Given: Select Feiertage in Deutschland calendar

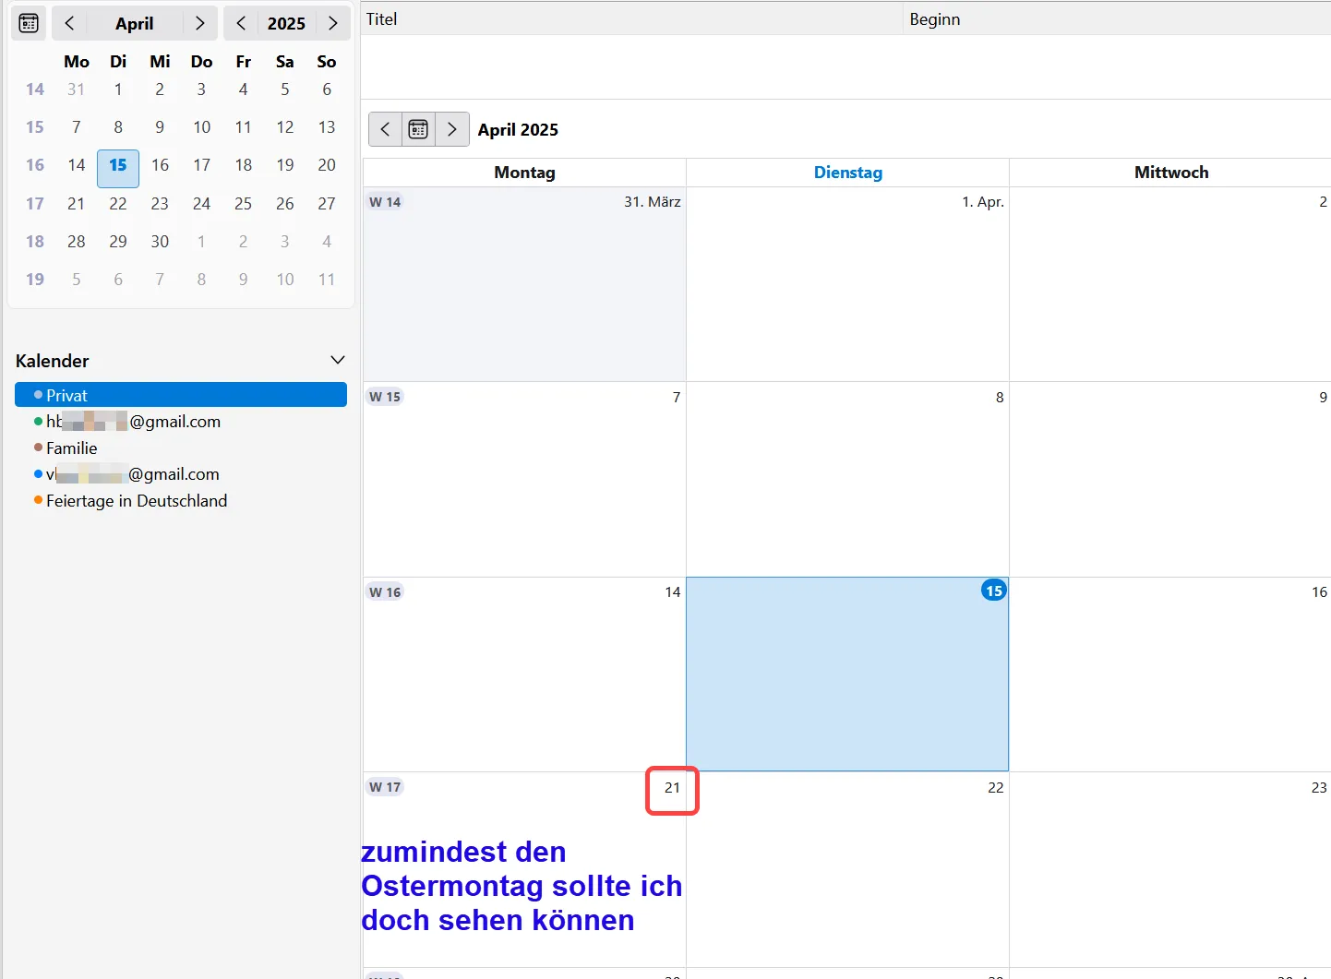Looking at the screenshot, I should coord(181,500).
